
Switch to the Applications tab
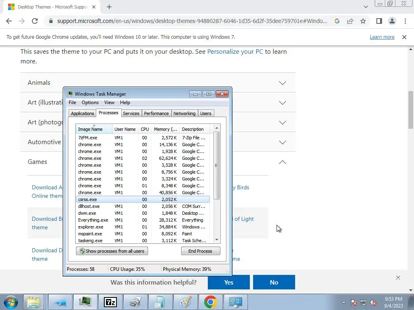point(82,113)
